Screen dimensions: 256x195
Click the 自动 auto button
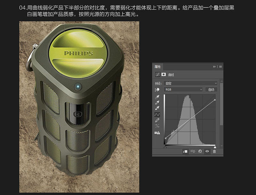211,90
